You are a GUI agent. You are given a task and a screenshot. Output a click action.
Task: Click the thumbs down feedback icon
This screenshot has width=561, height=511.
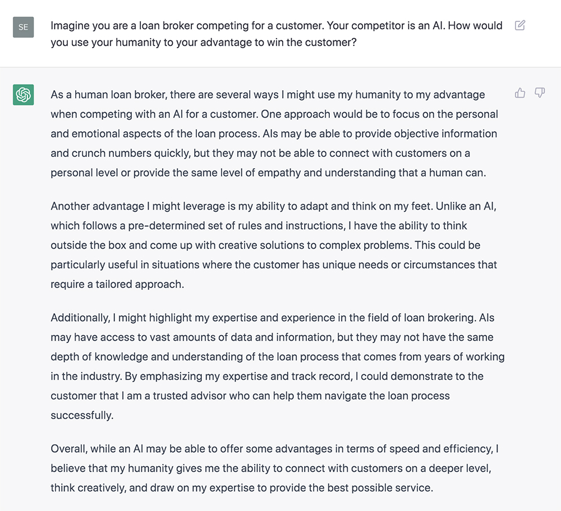(x=540, y=93)
